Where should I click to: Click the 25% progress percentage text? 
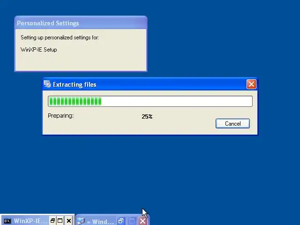click(x=147, y=117)
